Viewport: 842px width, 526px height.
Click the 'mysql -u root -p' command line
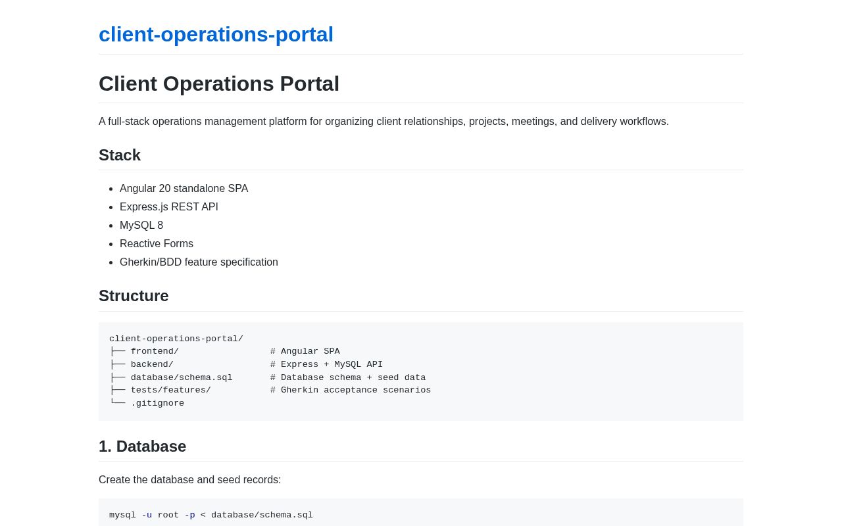[211, 515]
